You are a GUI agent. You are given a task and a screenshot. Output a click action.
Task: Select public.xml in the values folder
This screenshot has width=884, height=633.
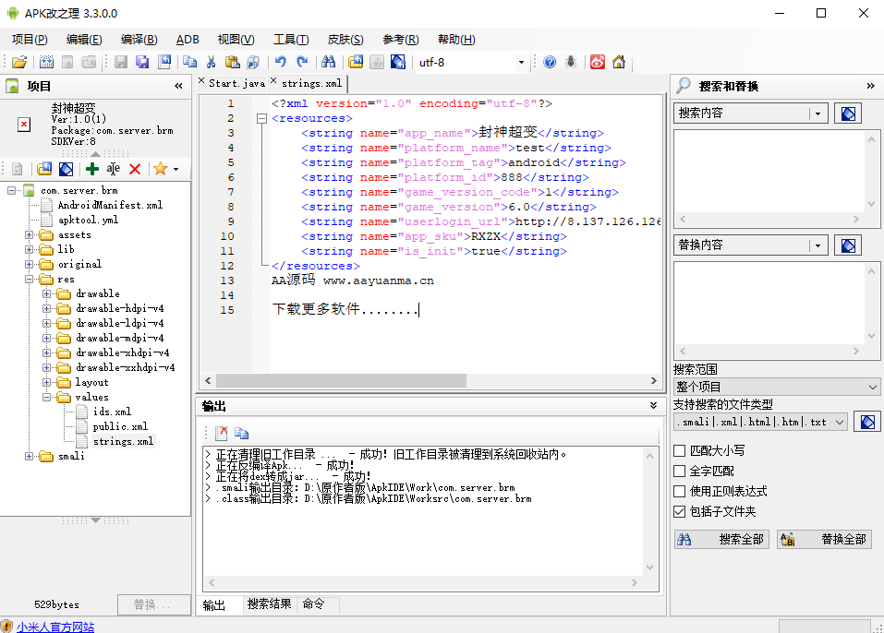120,426
